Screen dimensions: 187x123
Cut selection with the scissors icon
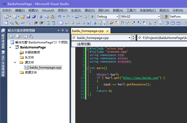click(x=41, y=17)
